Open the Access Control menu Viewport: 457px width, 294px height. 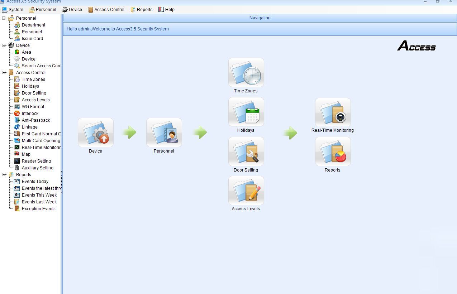(106, 10)
